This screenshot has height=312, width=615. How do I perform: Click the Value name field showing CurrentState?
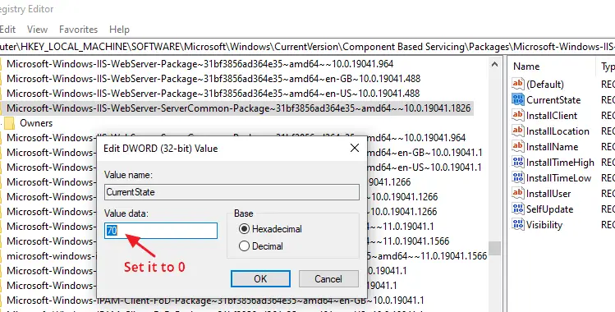[232, 192]
